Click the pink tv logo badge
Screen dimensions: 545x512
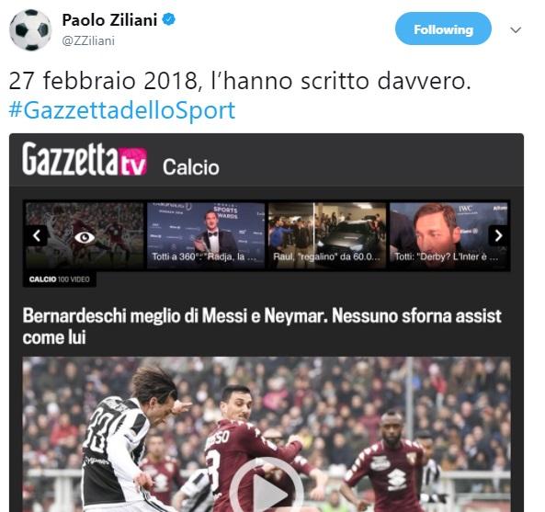[133, 162]
